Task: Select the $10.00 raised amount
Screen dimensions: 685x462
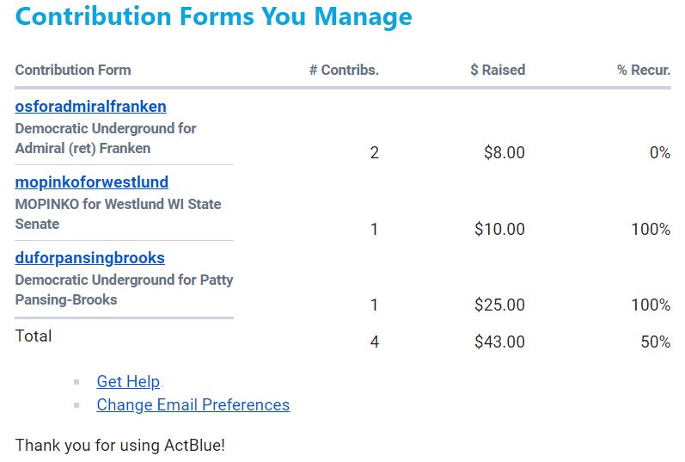Action: [499, 229]
